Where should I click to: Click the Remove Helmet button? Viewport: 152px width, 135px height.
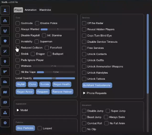tap(62, 92)
